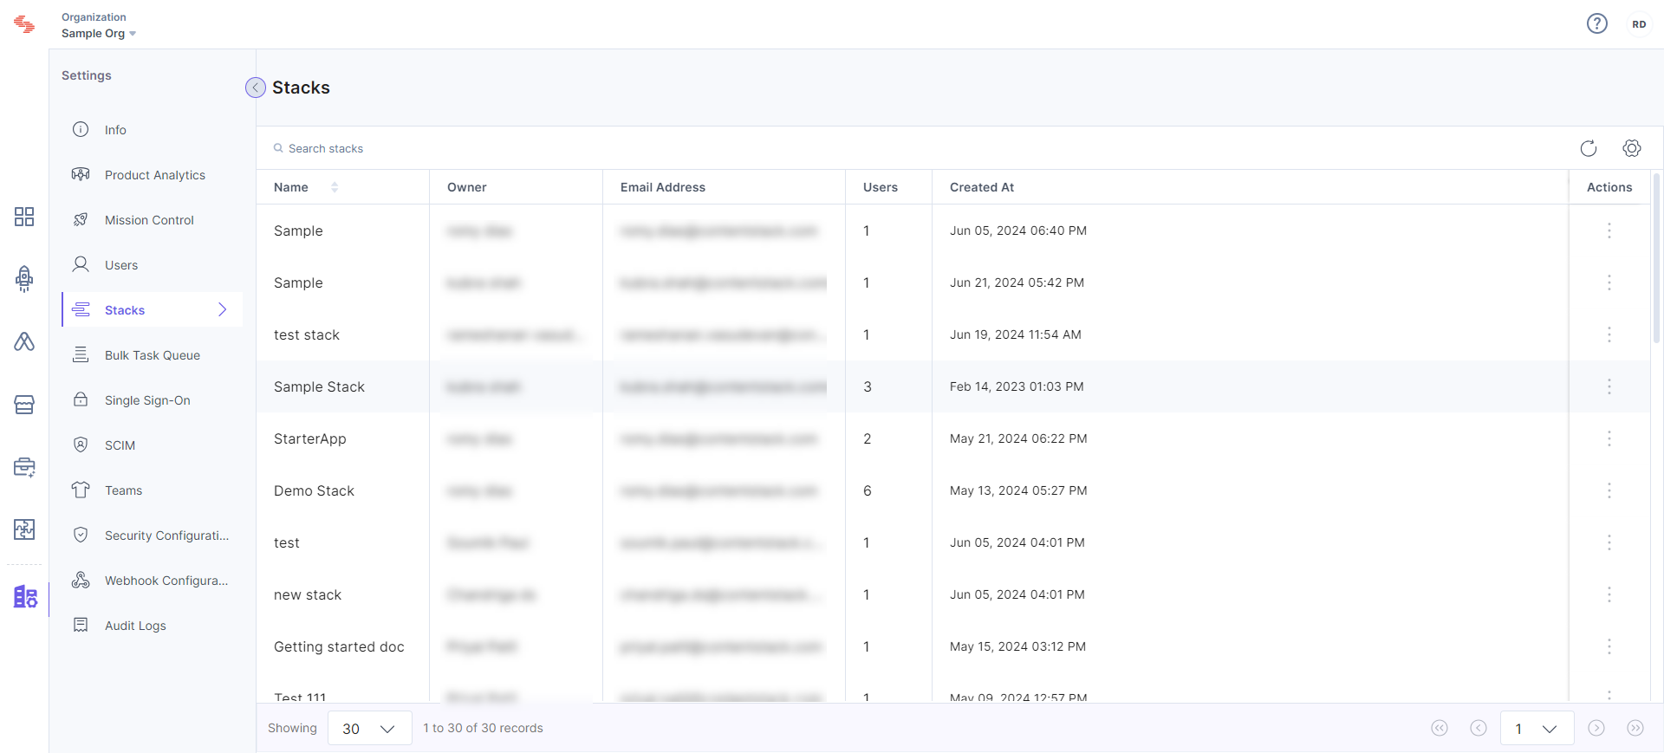This screenshot has width=1664, height=753.
Task: Open Webhook Configuration settings
Action: pos(153,580)
